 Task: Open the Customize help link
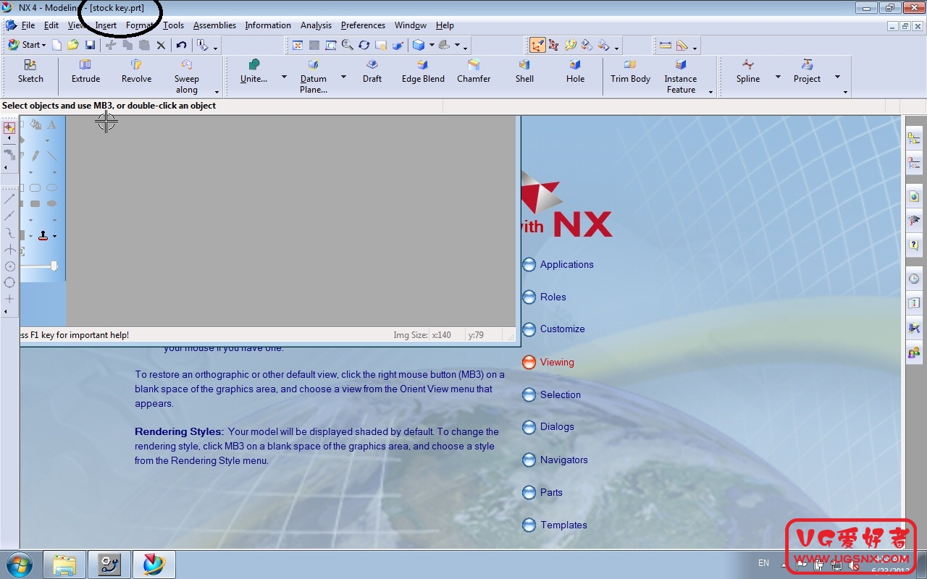(553, 329)
